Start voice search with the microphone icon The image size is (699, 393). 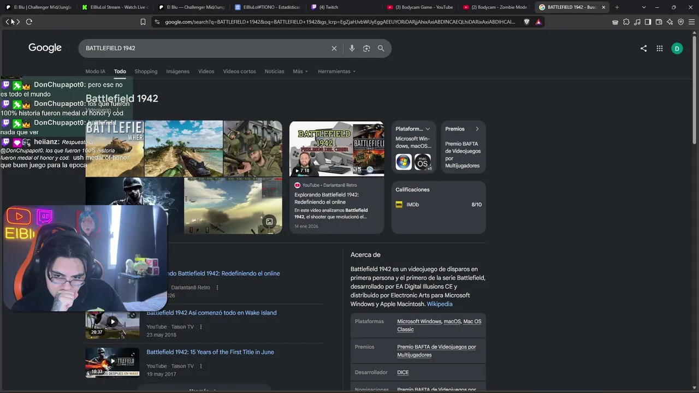click(352, 48)
